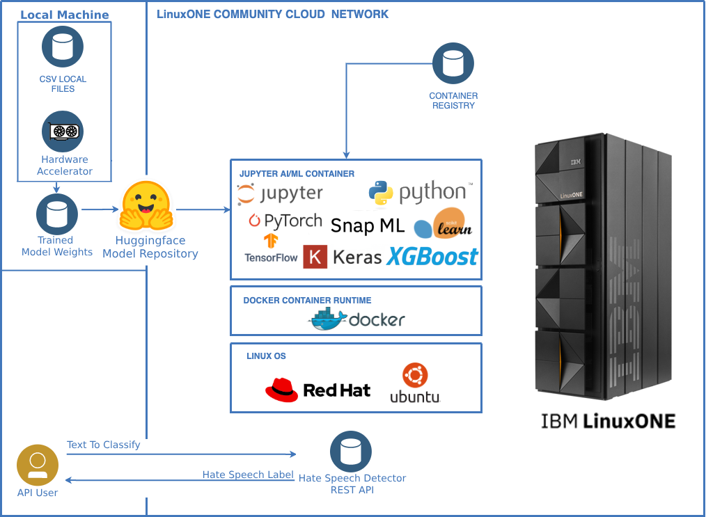Click the Text To Classify label
The width and height of the screenshot is (706, 517).
point(104,445)
